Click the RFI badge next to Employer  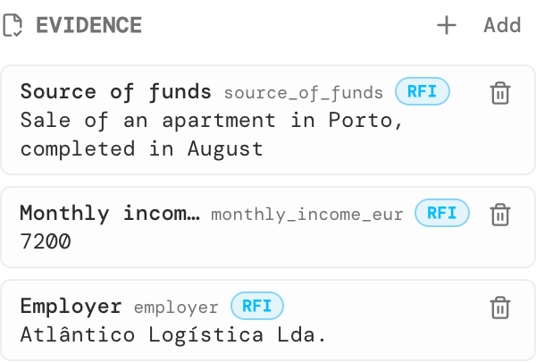click(257, 306)
